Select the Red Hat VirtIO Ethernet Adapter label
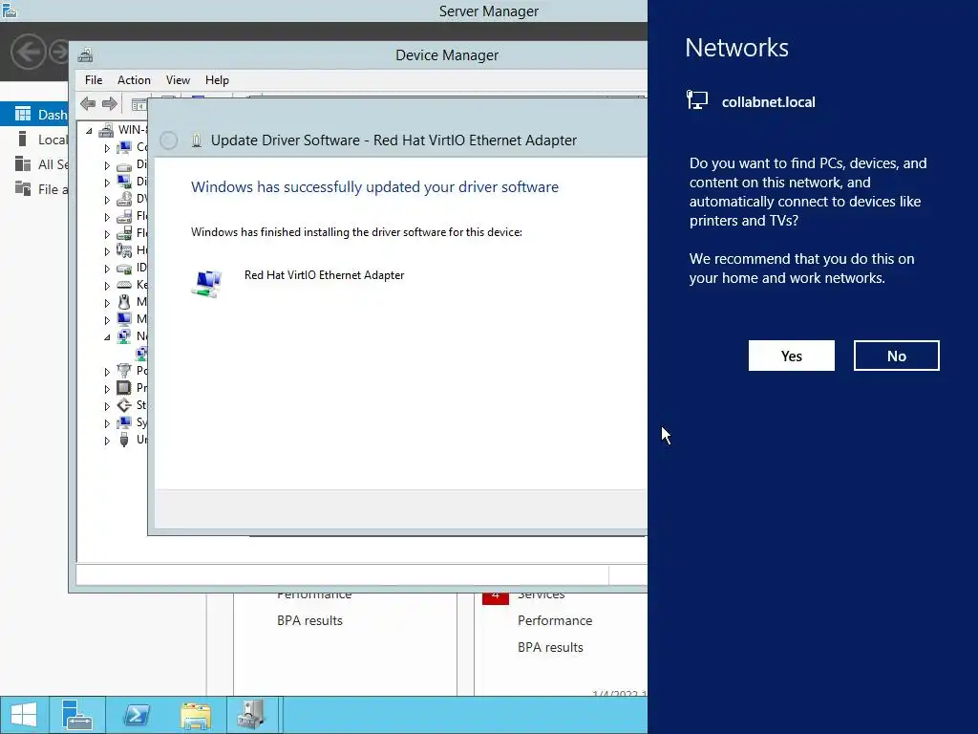978x734 pixels. [324, 275]
